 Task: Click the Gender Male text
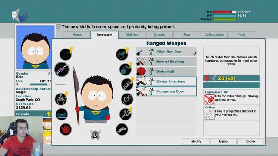pyautogui.click(x=19, y=77)
